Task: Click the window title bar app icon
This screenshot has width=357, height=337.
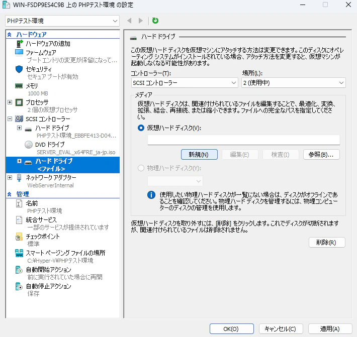Action: 6,5
